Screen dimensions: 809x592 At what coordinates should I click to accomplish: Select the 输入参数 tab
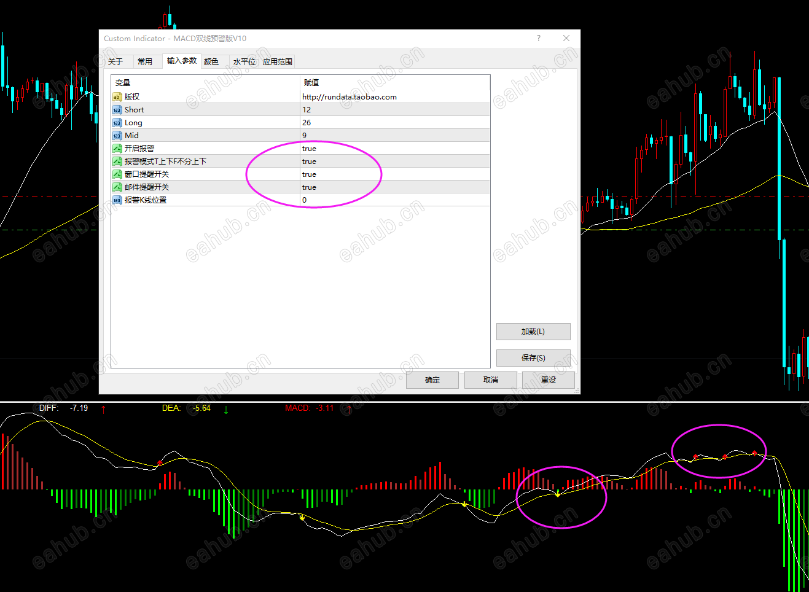point(182,61)
